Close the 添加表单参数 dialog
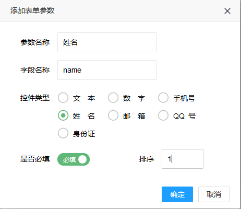The width and height of the screenshot is (241, 209). 227,11
